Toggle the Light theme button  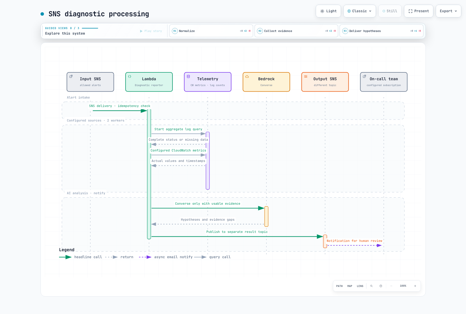[328, 11]
